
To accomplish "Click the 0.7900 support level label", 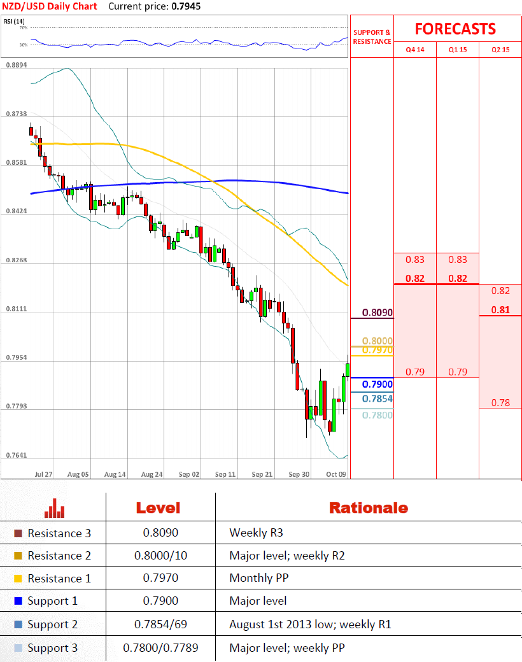I will 377,384.
